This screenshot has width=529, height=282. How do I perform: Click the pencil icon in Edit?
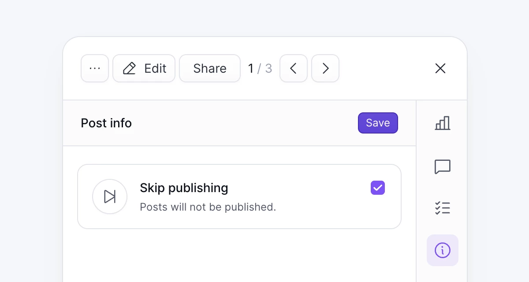point(129,68)
